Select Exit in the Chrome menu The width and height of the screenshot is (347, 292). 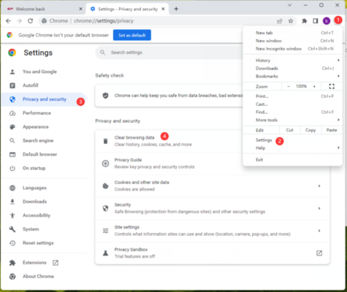tap(292, 160)
